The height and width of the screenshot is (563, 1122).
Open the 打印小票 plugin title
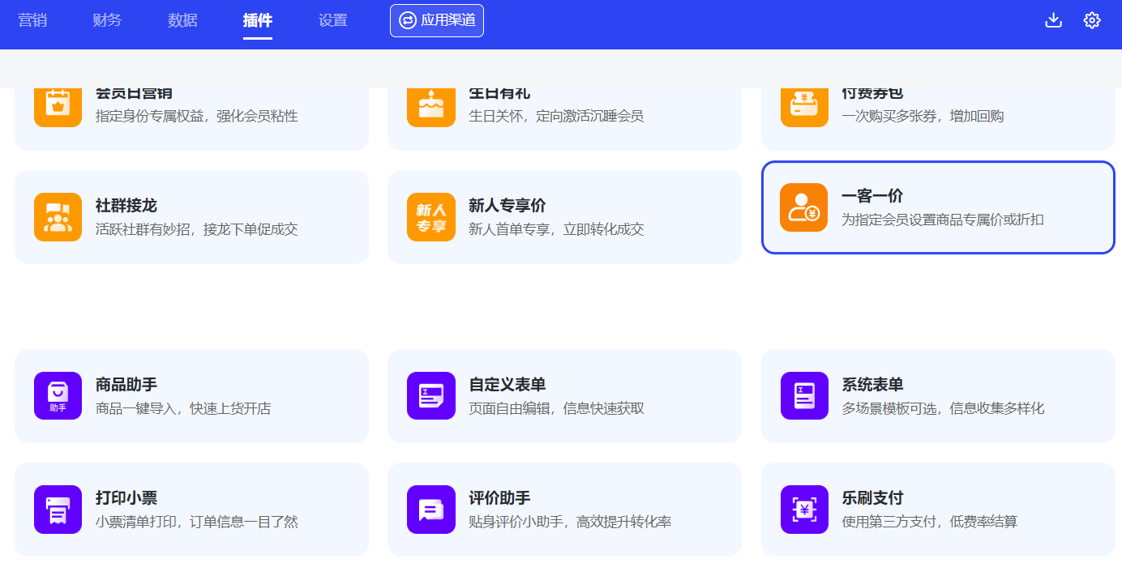tap(126, 498)
